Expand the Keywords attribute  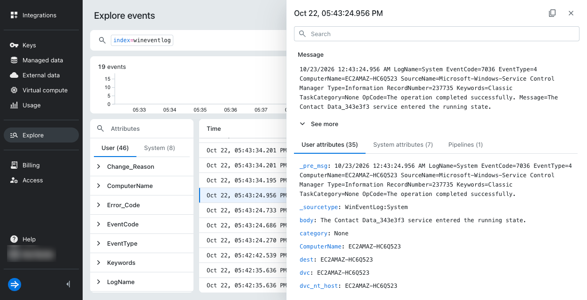tap(99, 262)
